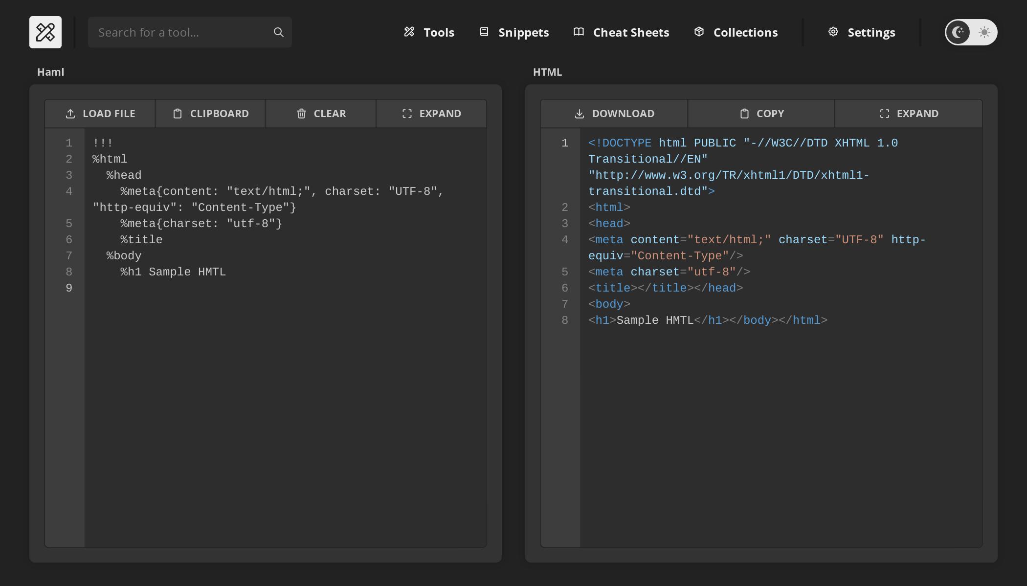Screen dimensions: 1027x586
Task: Click line number 9 in Haml gutter
Action: tap(69, 288)
